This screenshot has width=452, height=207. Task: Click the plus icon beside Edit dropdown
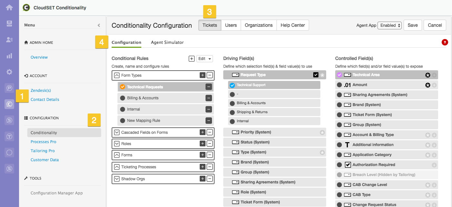(191, 59)
